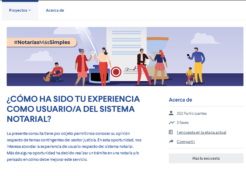Click the Acerca de sidebar heading
This screenshot has width=246, height=176.
180,100
